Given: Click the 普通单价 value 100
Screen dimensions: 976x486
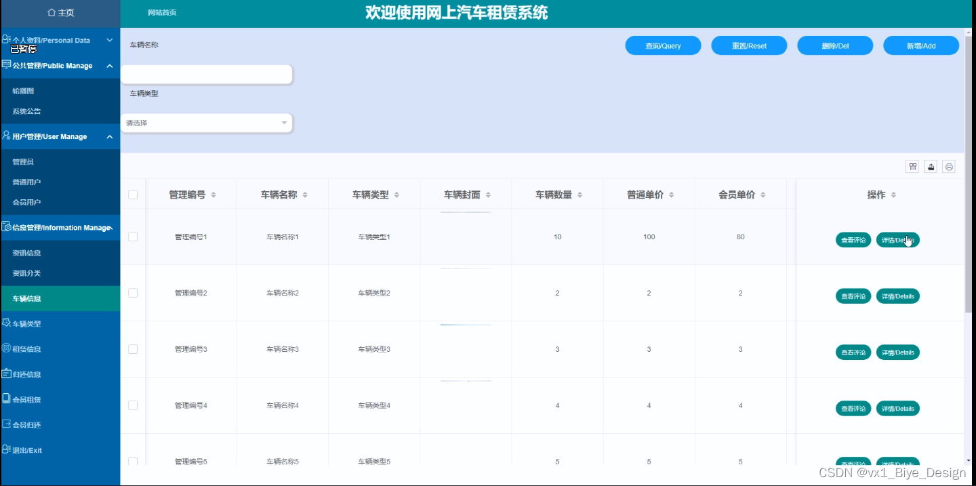Looking at the screenshot, I should pyautogui.click(x=649, y=237).
